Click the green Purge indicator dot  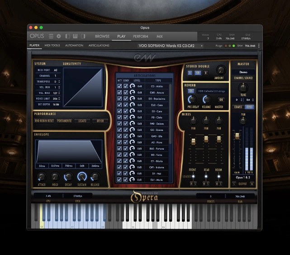point(233,46)
